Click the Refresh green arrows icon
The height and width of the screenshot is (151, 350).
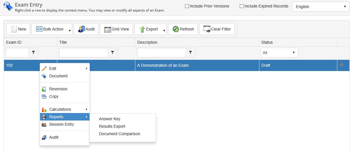176,29
